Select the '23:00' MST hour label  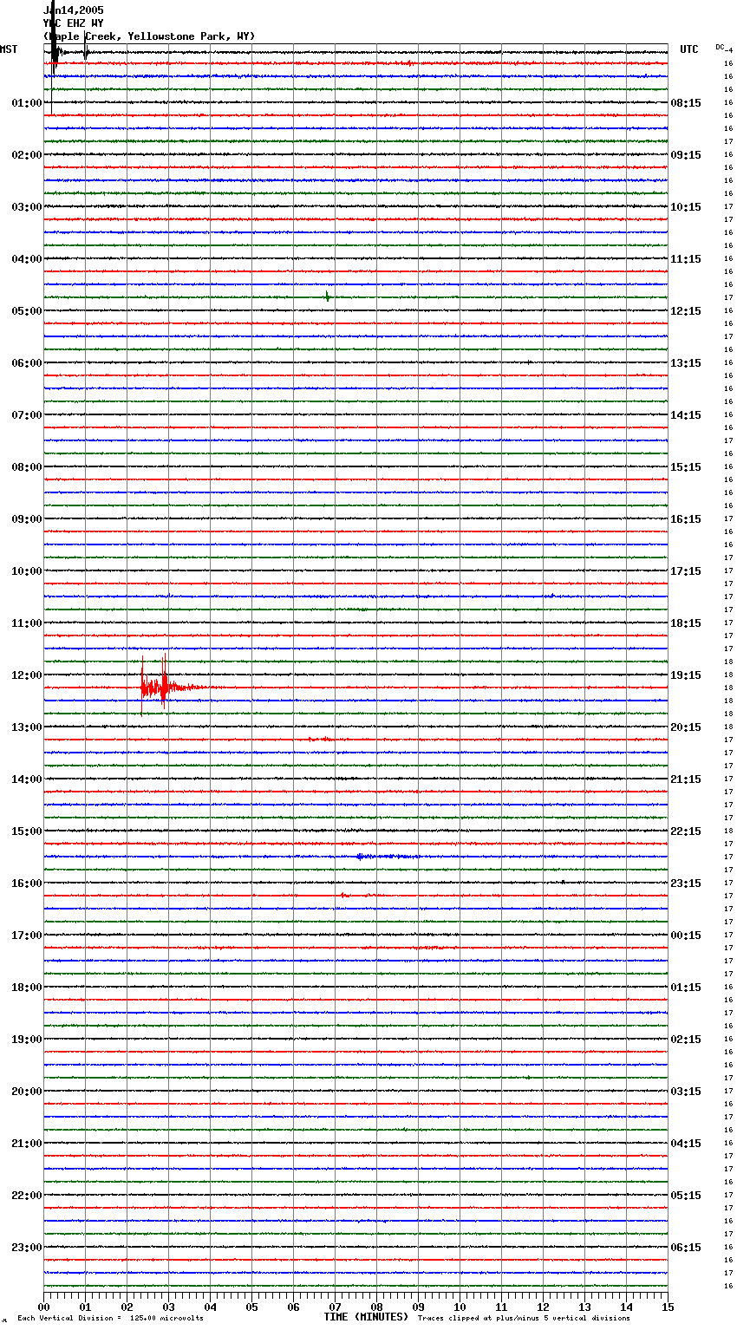[27, 1248]
